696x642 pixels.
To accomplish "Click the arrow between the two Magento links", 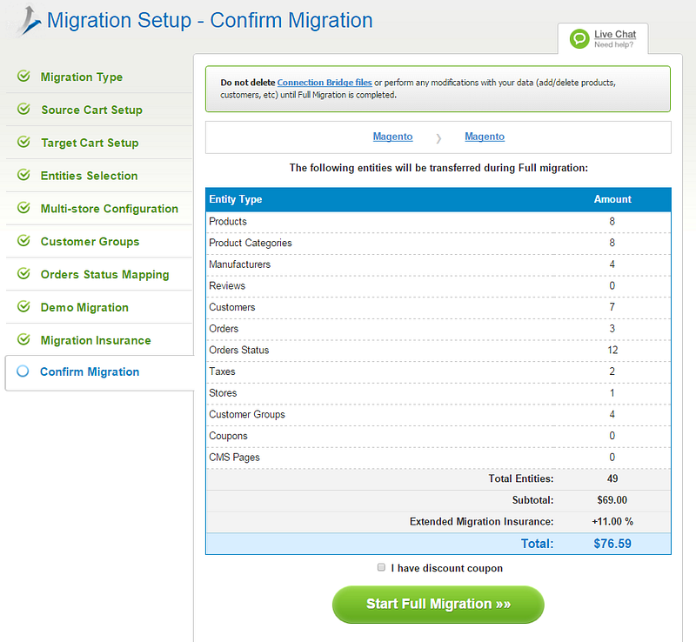I will pyautogui.click(x=438, y=138).
